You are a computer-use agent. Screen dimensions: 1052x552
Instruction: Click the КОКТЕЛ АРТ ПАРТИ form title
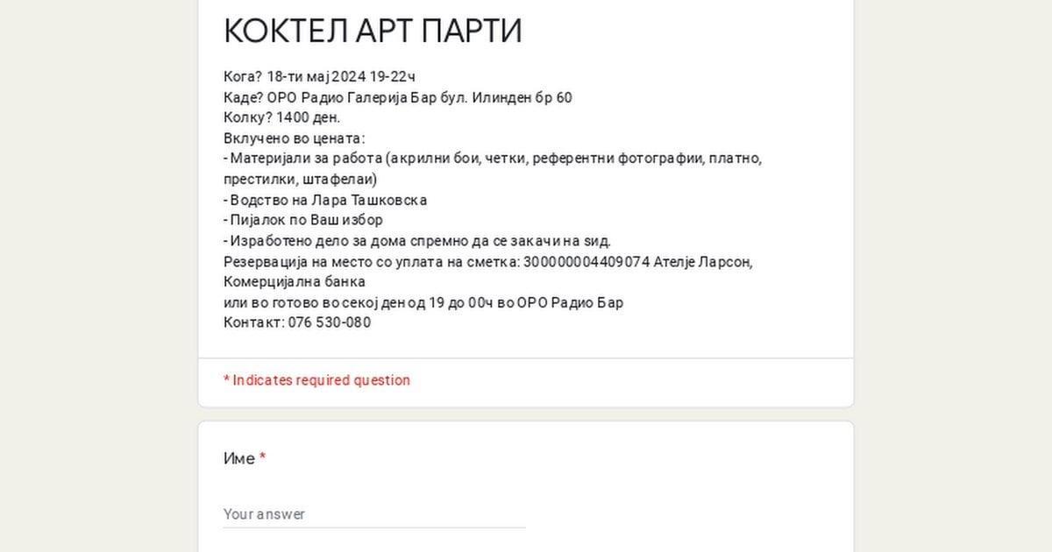click(373, 32)
